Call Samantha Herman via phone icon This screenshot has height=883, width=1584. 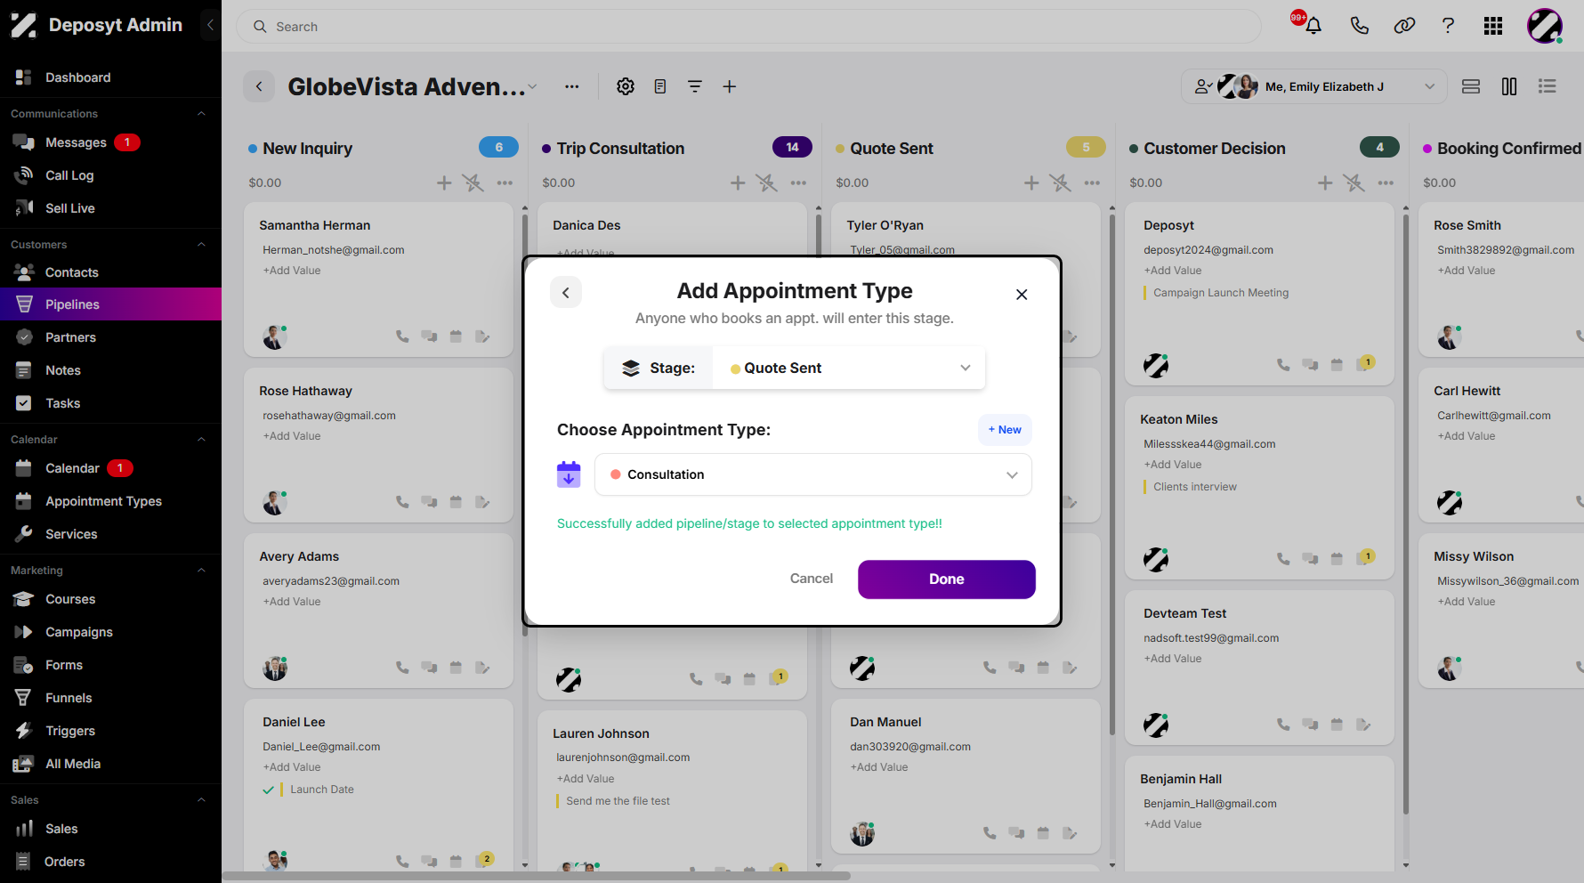point(402,336)
